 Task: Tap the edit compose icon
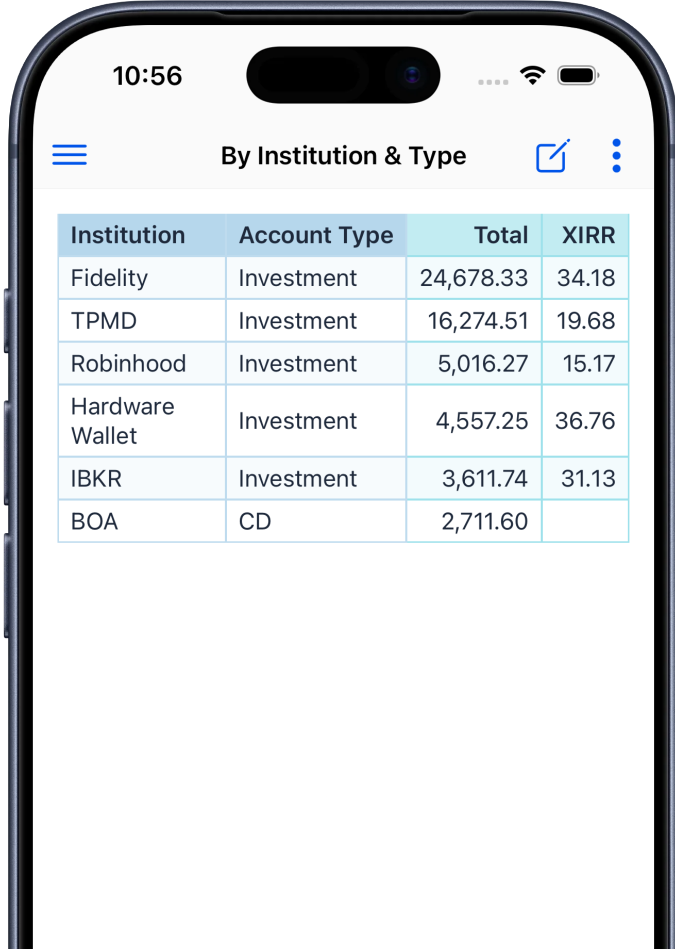pos(552,155)
